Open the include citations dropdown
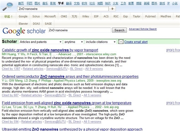Image resolution: width=180 pixels, height=131 pixels. [101, 42]
